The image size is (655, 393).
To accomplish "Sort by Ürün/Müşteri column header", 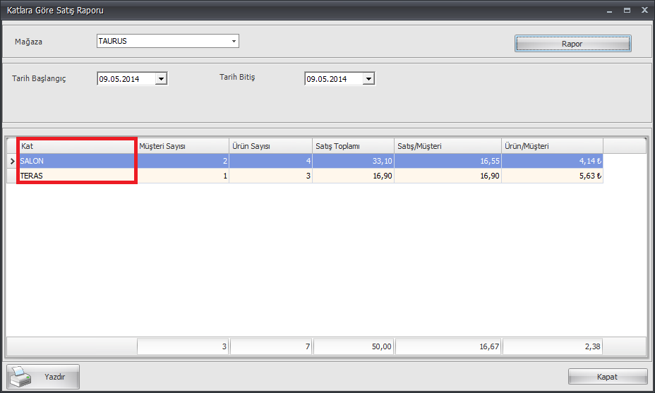I will [x=552, y=146].
